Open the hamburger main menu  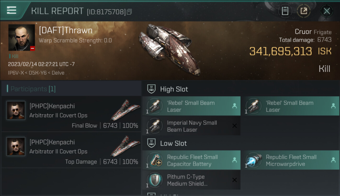(12, 10)
